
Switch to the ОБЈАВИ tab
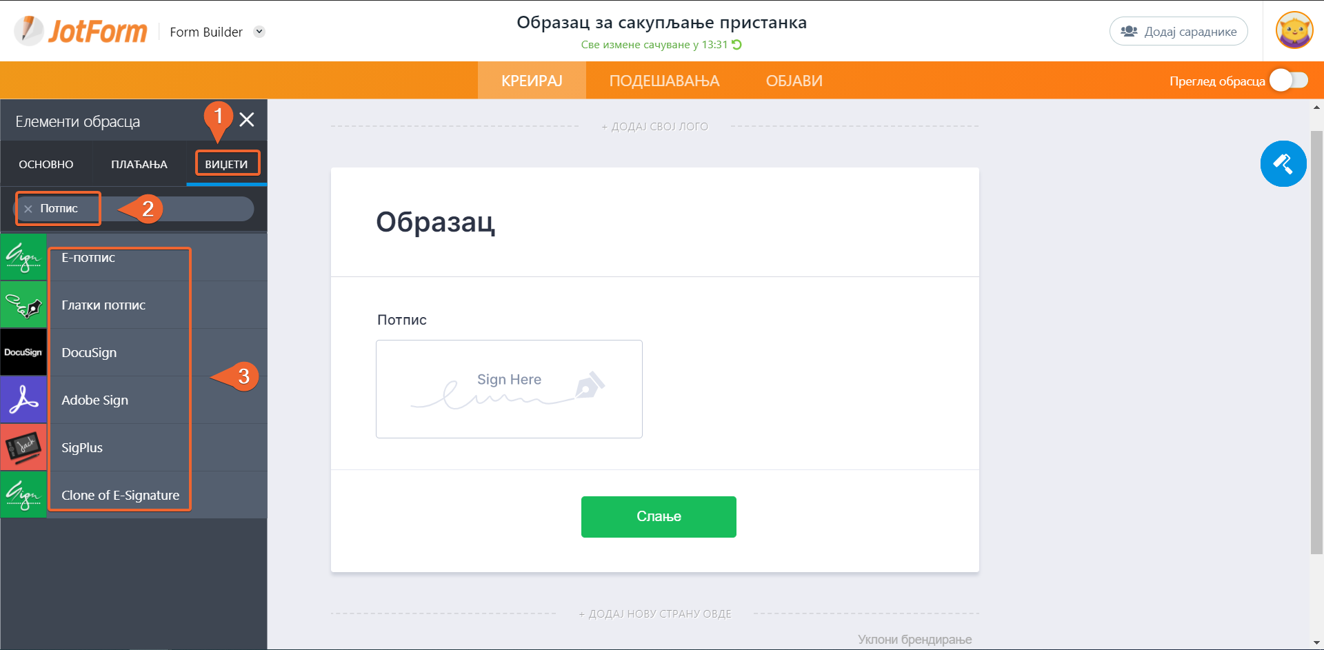(794, 81)
